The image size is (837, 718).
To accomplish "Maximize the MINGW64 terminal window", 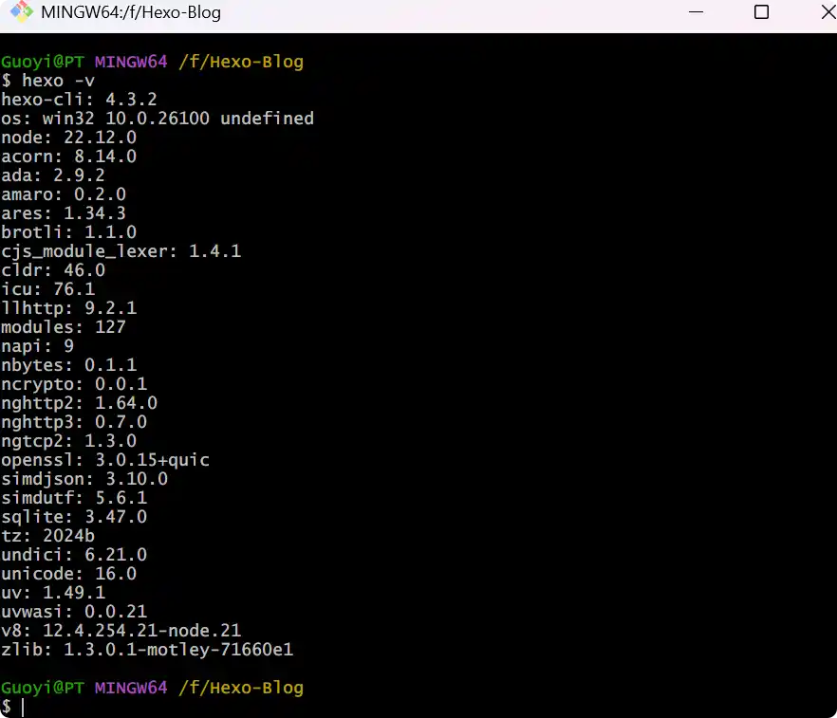I will coord(761,11).
